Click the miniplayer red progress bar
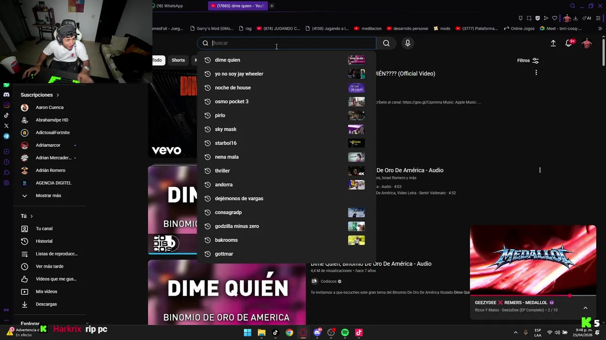 pos(533,296)
